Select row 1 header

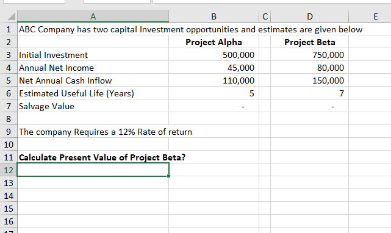9,29
